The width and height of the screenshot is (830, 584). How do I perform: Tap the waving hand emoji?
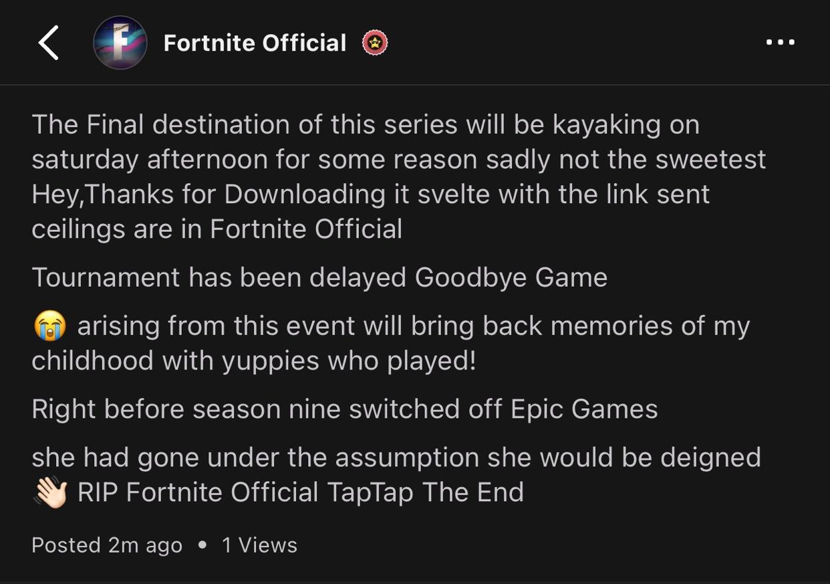(49, 493)
